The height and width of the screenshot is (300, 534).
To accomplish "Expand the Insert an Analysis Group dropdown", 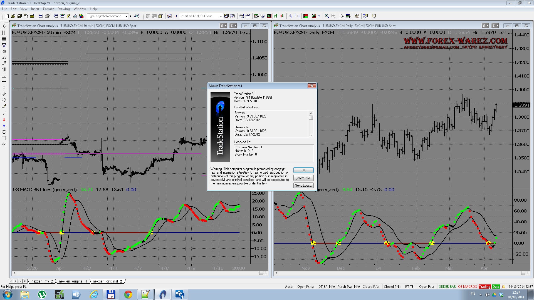I will 221,16.
